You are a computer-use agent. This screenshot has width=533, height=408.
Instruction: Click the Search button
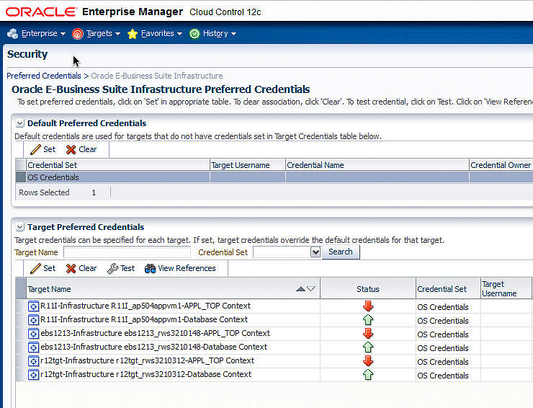click(x=341, y=252)
